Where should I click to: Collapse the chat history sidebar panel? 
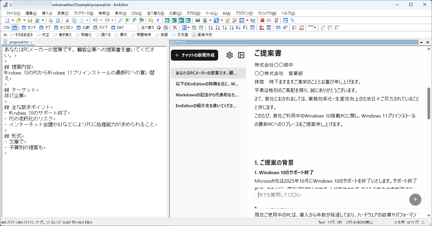241,55
